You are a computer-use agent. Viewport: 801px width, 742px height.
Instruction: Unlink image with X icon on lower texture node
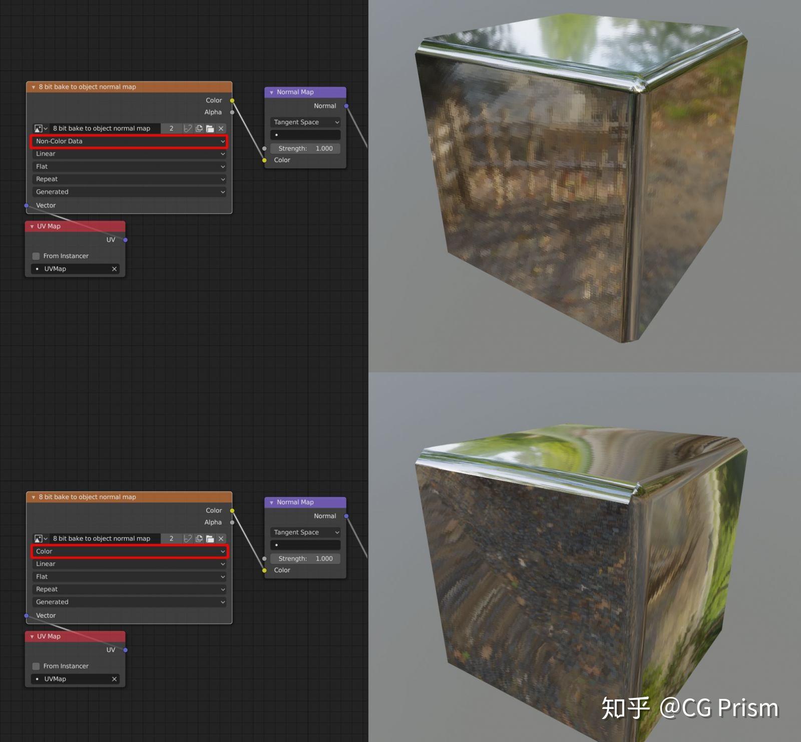221,538
